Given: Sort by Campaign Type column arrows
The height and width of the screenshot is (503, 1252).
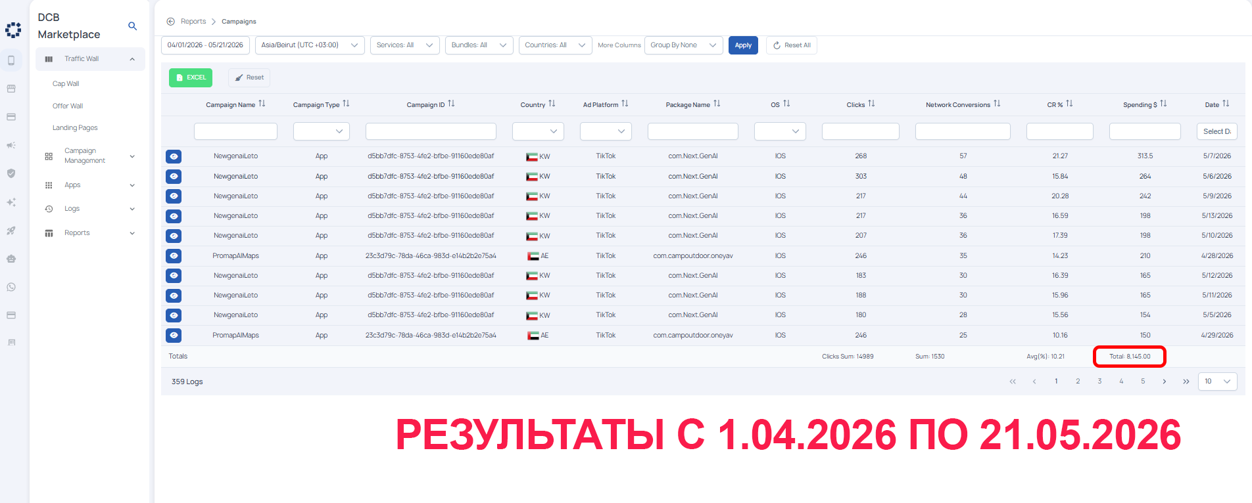Looking at the screenshot, I should 347,104.
